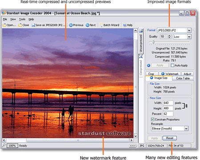Click the uncompressed preview icon above vertical tabs

[x=141, y=31]
